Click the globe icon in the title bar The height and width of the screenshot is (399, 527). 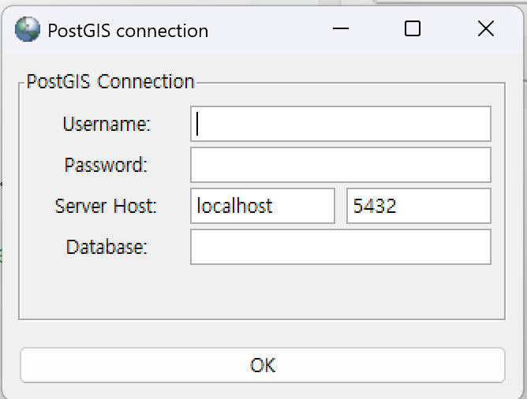[x=28, y=29]
